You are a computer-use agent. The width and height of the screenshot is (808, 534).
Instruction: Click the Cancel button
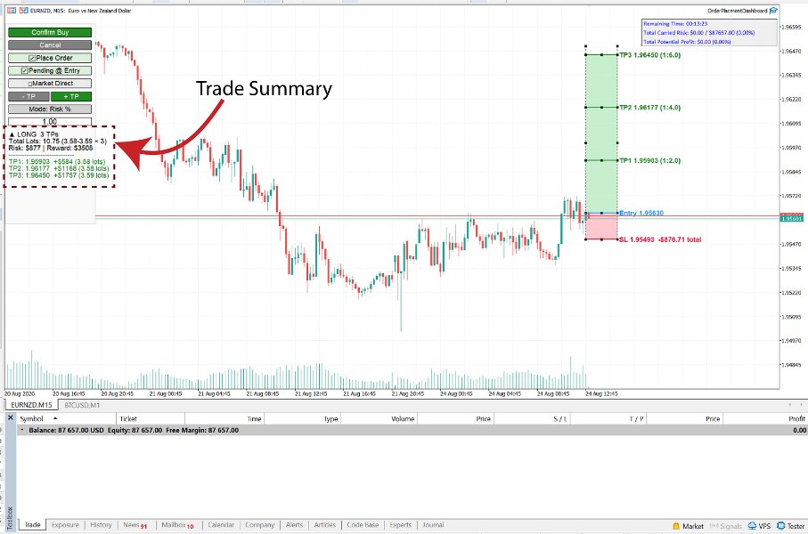point(50,44)
